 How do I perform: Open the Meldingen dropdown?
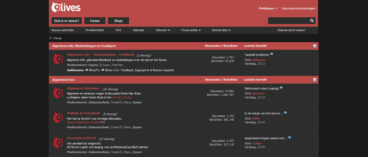[268, 8]
